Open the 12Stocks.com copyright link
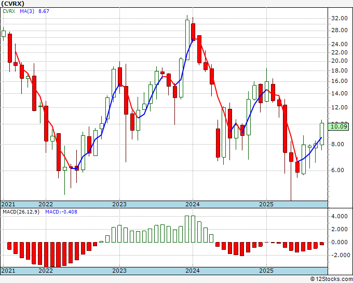Image resolution: width=353 pixels, height=283 pixels. (331, 279)
